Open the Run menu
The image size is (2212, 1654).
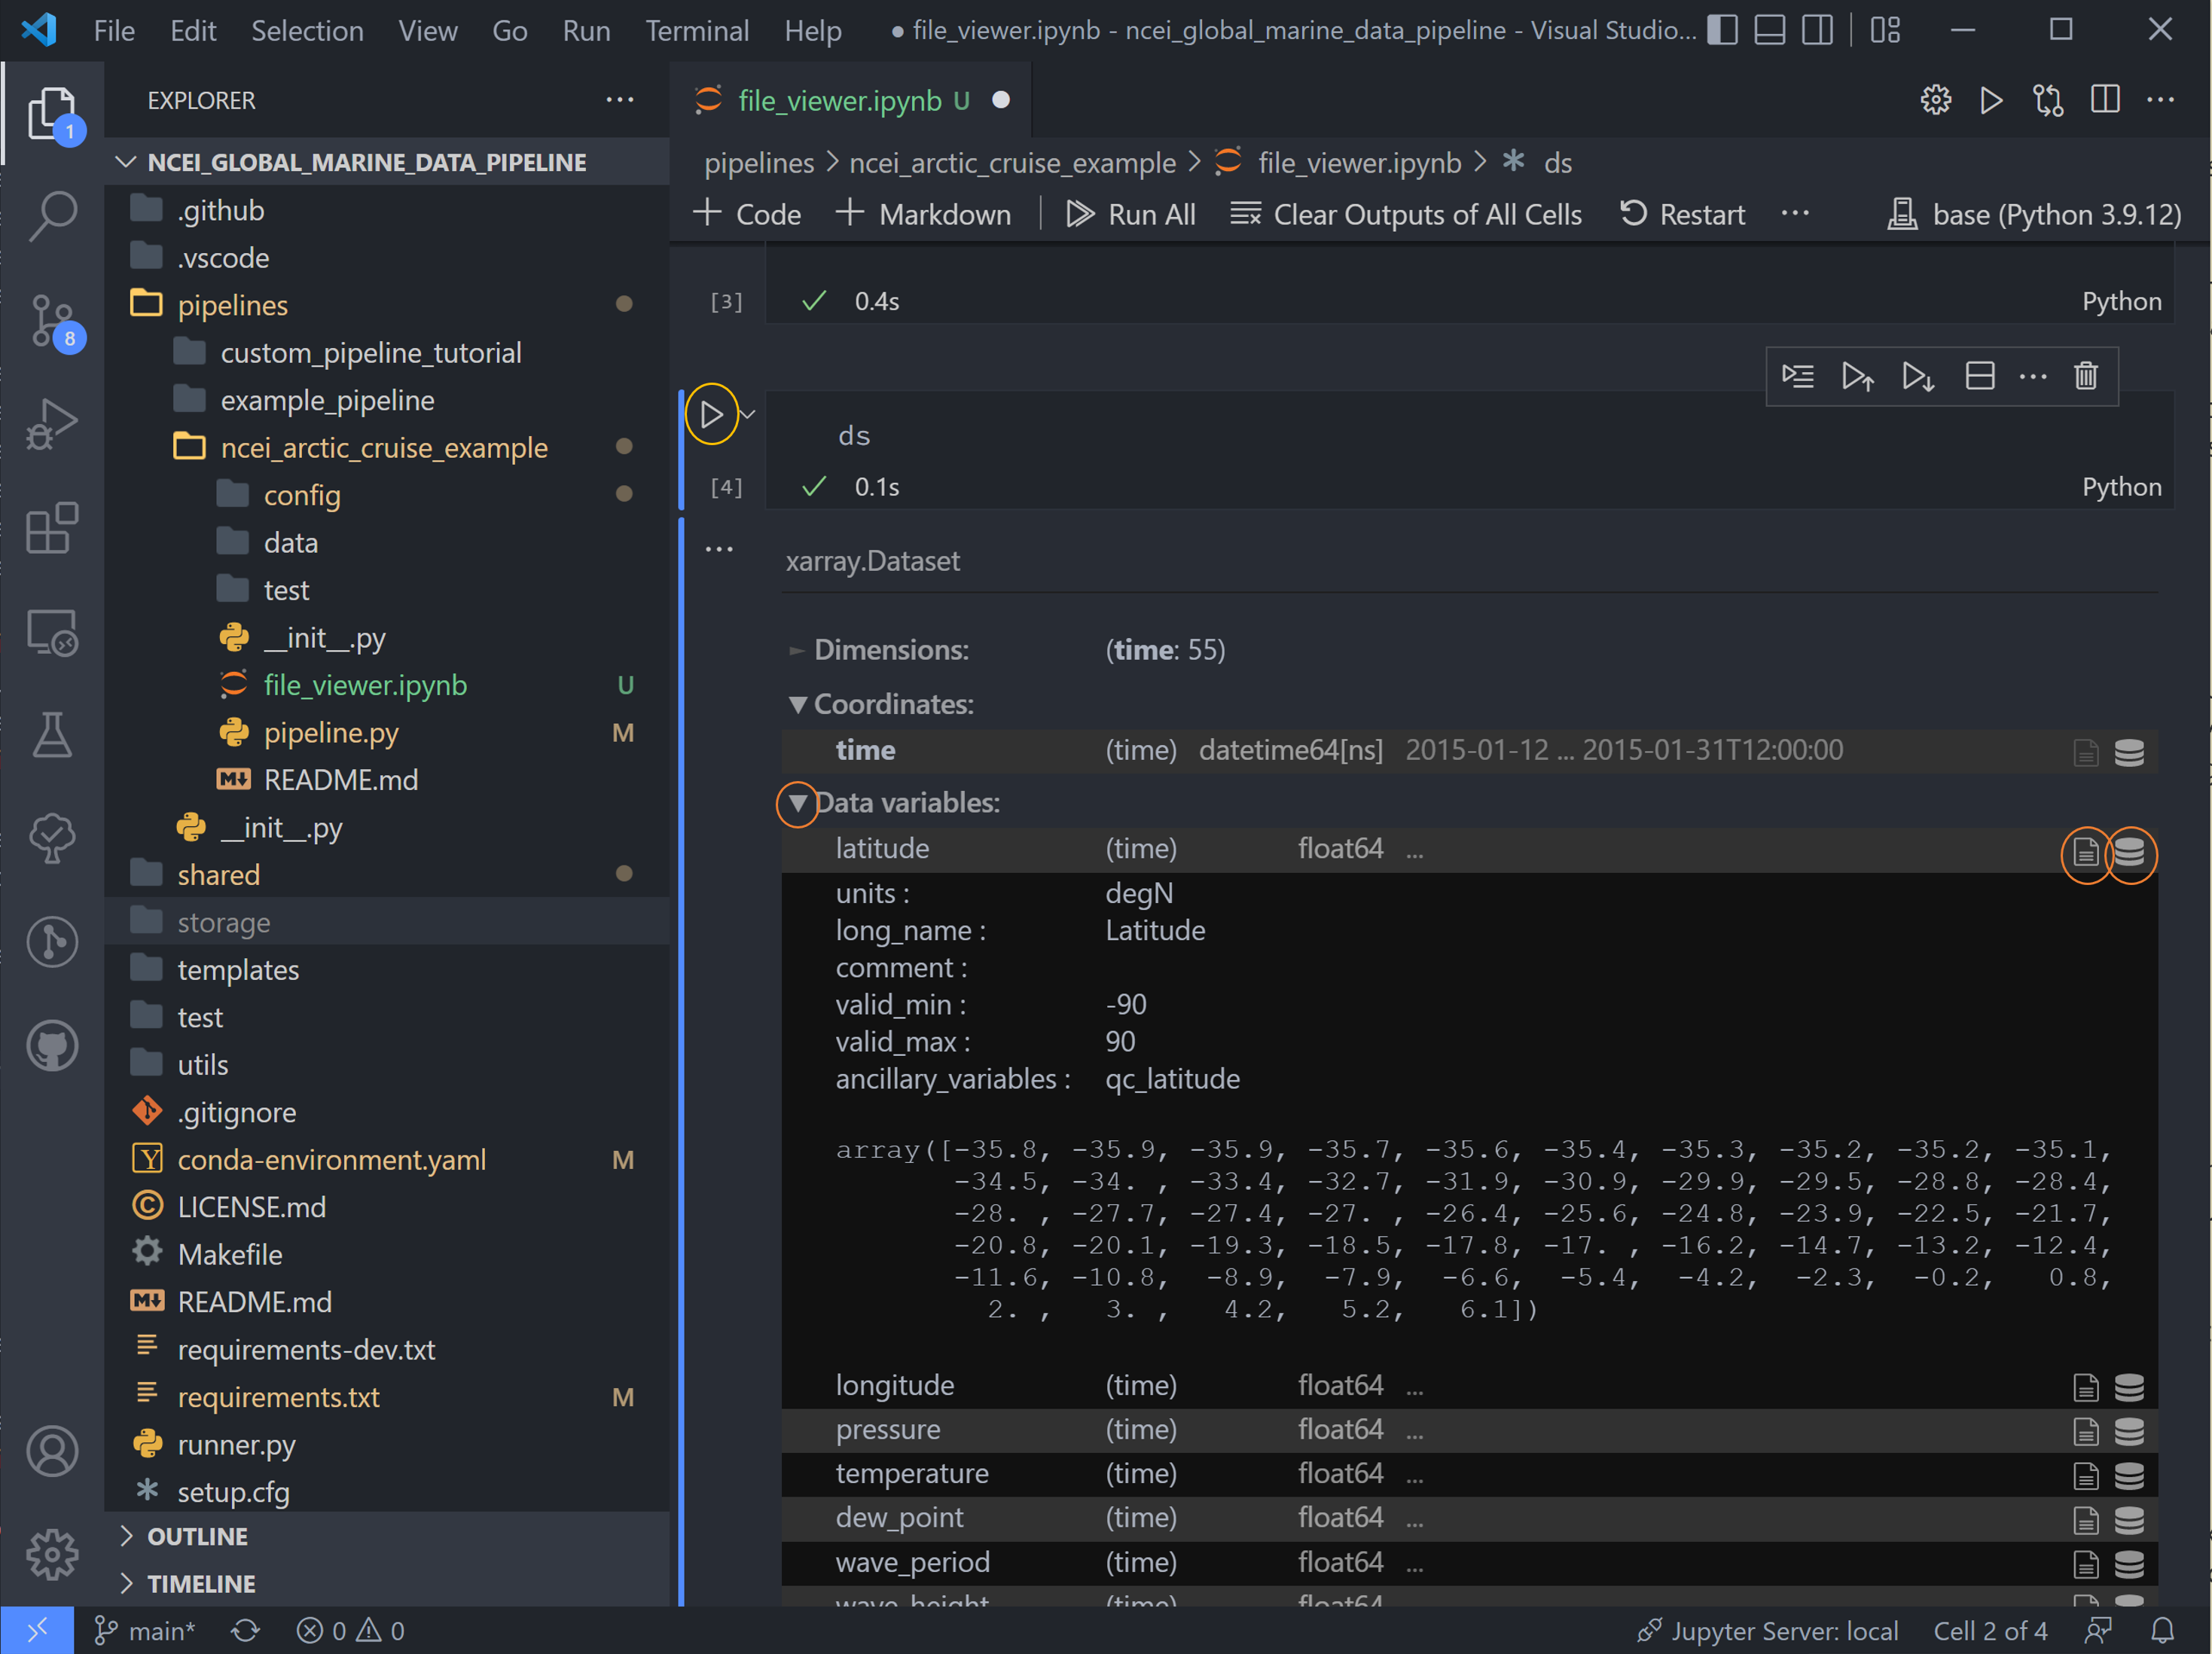(586, 31)
